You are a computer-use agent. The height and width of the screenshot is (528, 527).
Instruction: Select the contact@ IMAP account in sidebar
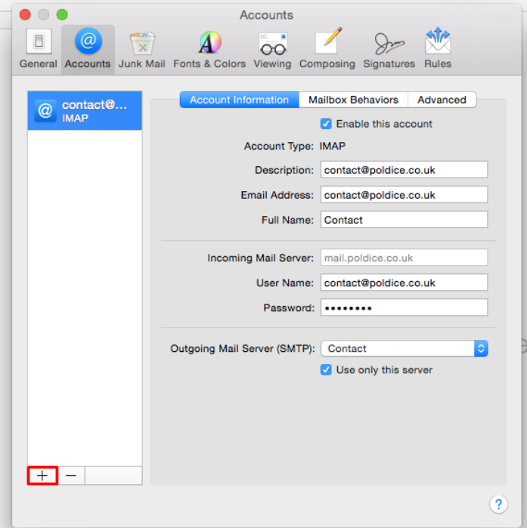85,111
